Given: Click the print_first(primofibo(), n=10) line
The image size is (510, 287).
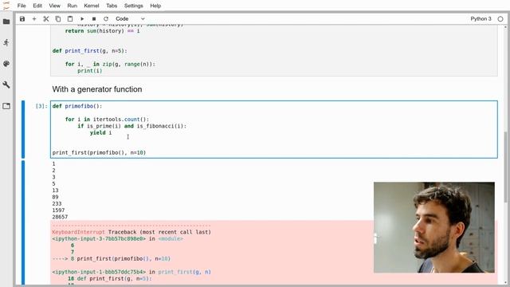Looking at the screenshot, I should click(x=99, y=152).
